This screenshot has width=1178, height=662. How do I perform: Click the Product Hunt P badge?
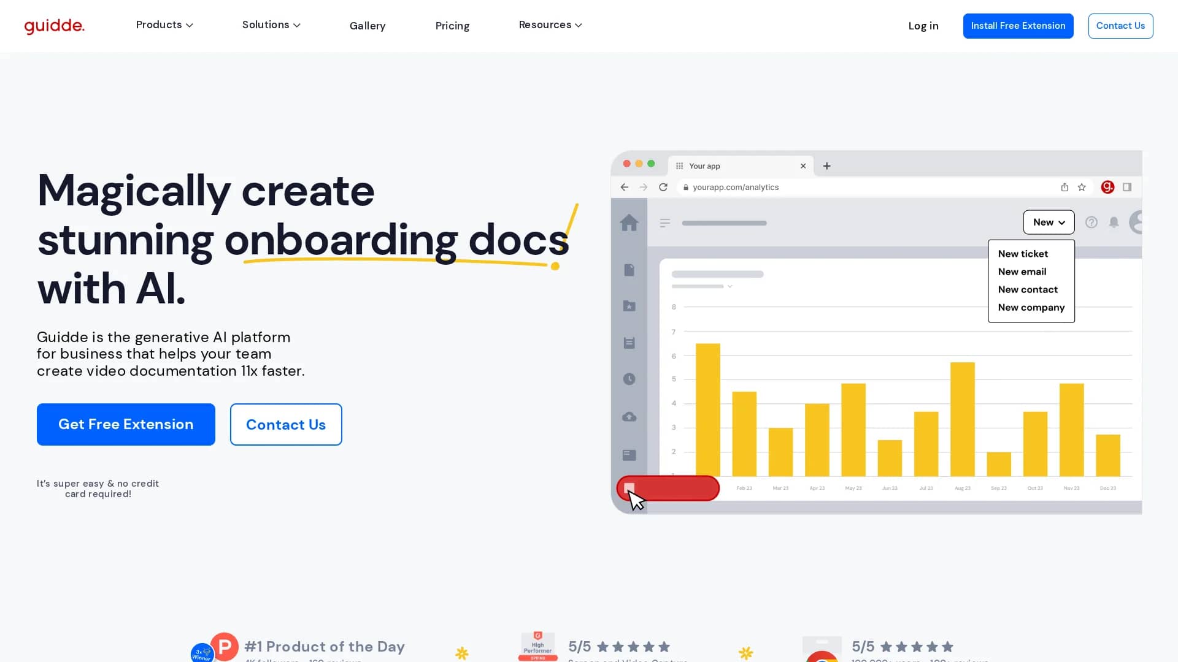224,647
